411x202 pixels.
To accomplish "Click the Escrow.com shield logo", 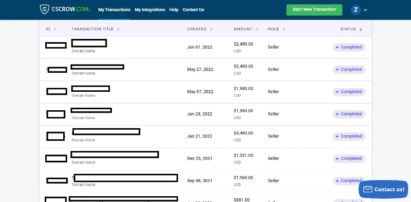I will point(45,9).
